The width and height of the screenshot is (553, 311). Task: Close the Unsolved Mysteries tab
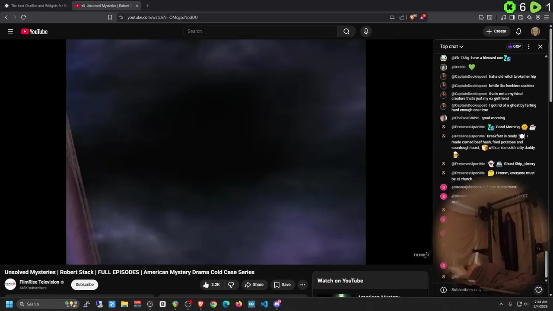tap(137, 6)
